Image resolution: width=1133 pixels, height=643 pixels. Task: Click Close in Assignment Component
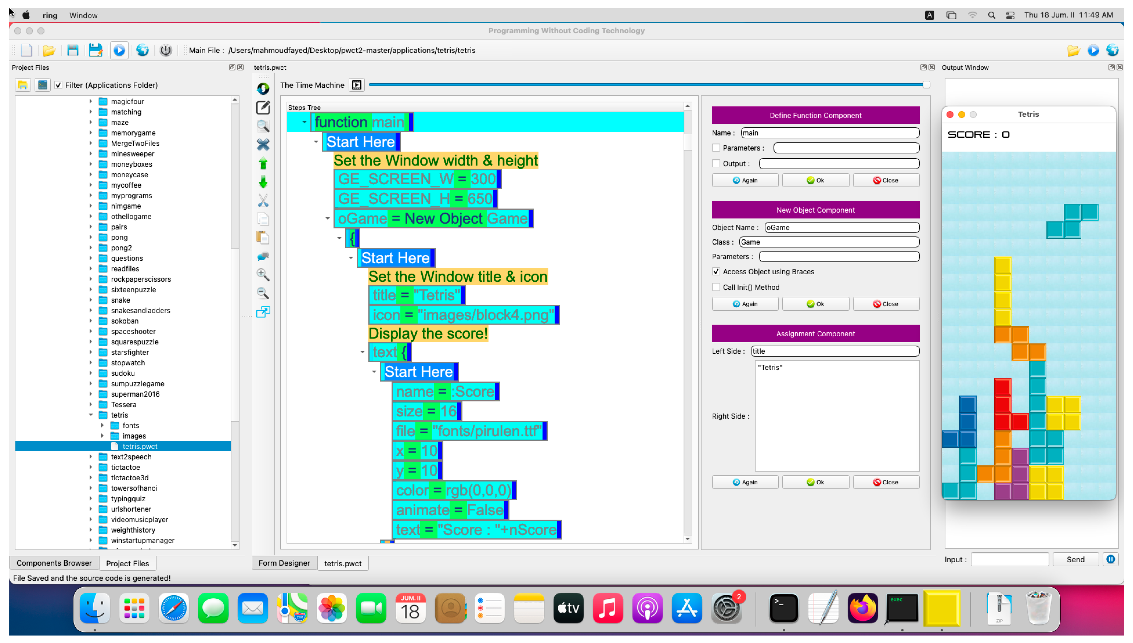(x=886, y=482)
